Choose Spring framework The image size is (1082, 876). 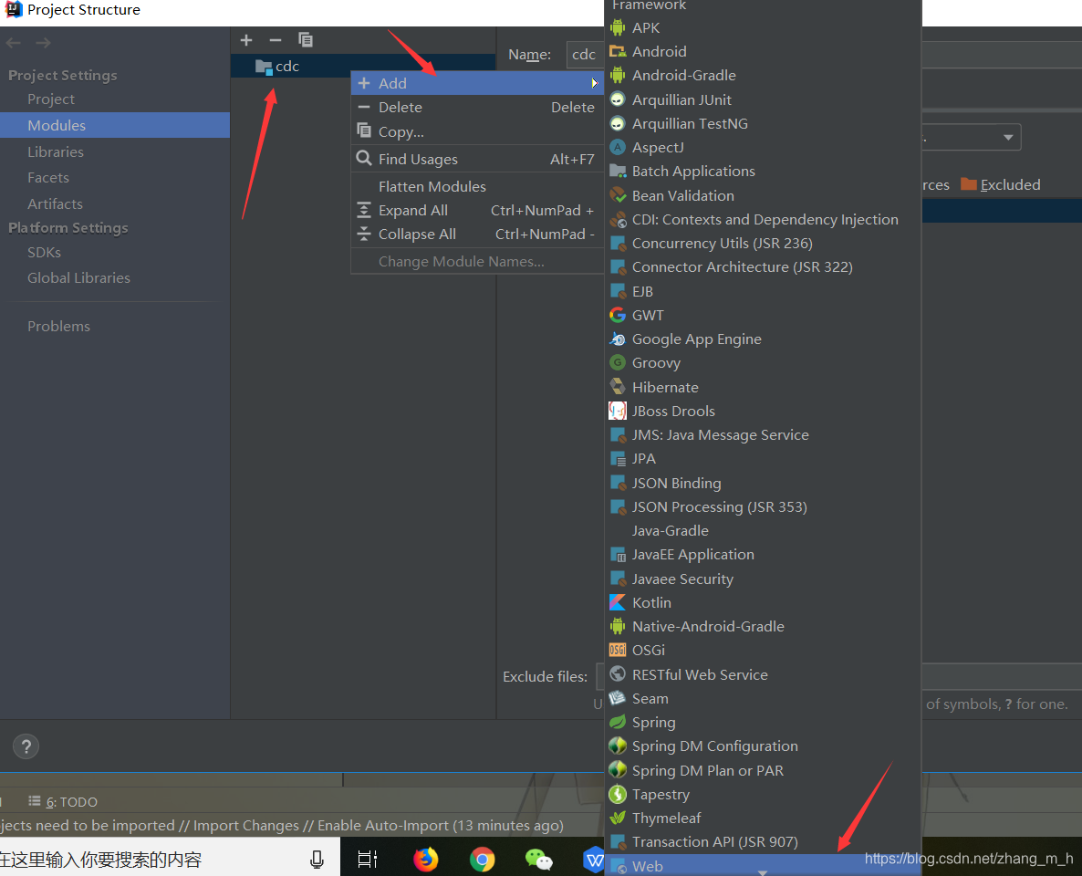(x=763, y=722)
